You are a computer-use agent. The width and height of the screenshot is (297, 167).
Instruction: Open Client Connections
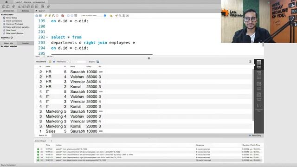[x=14, y=21]
